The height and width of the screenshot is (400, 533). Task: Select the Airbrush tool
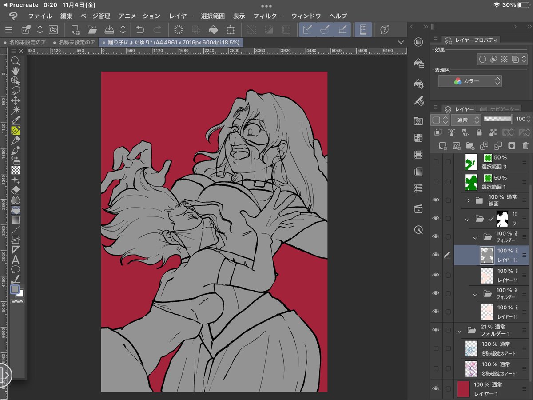[16, 160]
